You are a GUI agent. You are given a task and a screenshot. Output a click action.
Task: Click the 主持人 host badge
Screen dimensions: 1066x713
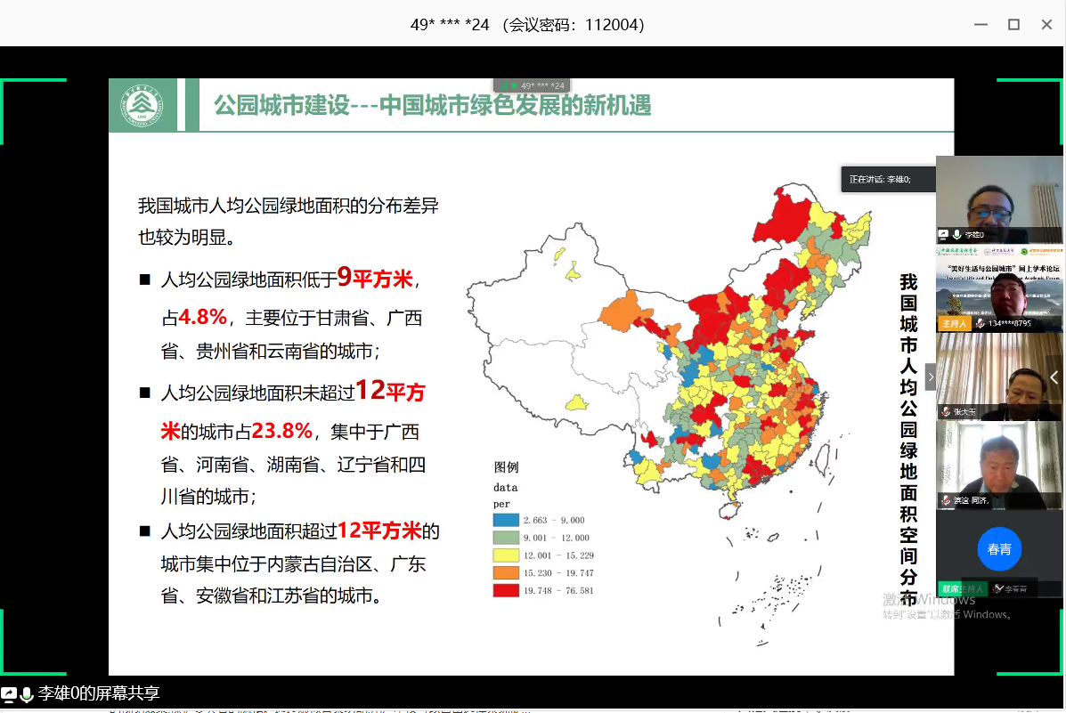(951, 323)
